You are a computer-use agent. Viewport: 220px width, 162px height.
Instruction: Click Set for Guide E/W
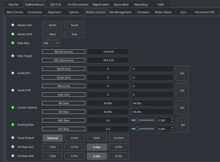tap(182, 90)
